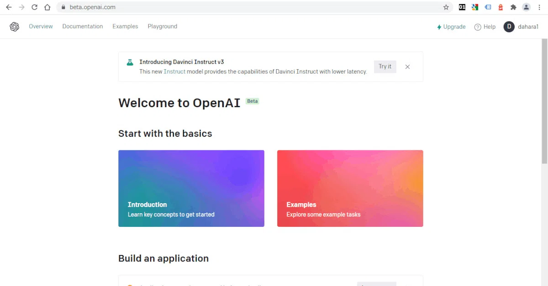The width and height of the screenshot is (548, 286).
Task: Click the multicolored extension icon beside 01
Action: [475, 7]
